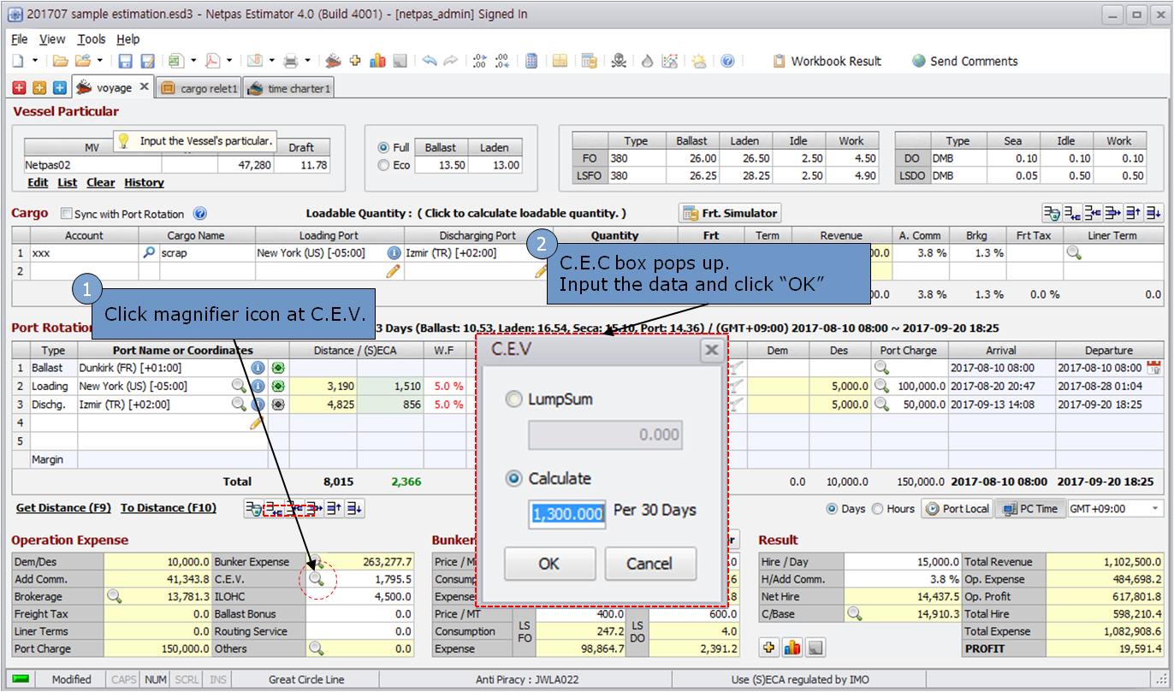Click Cancel in the C.E.V dialog
The width and height of the screenshot is (1174, 692).
(x=649, y=563)
